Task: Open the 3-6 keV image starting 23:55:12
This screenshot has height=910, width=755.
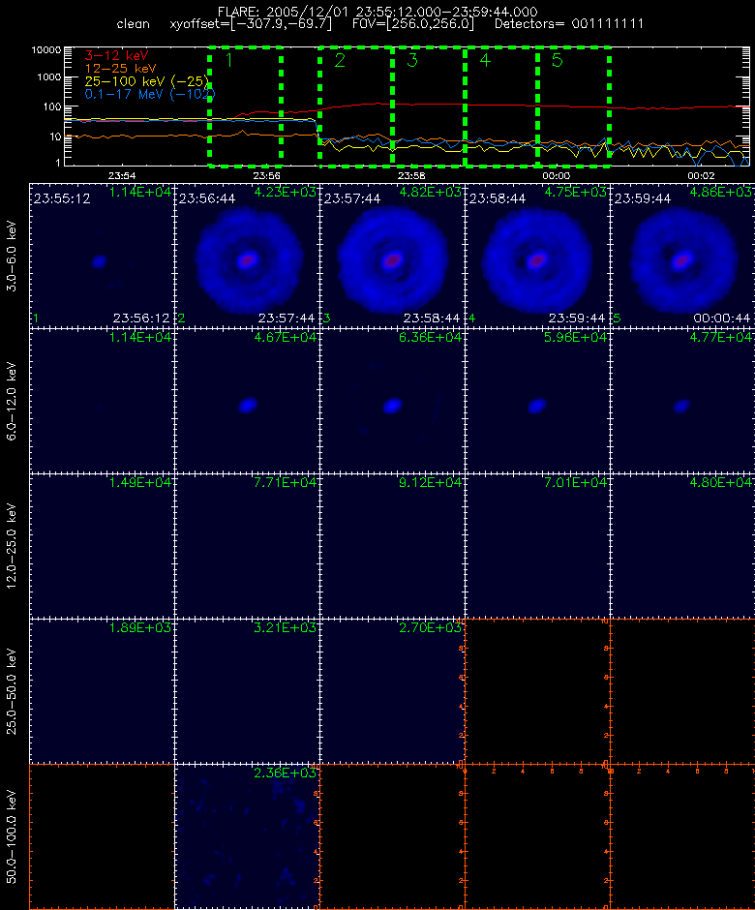Action: point(103,256)
